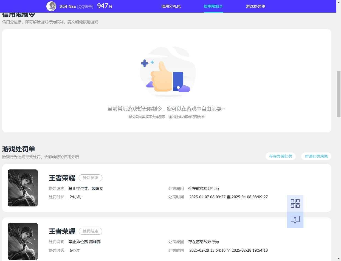Click the 申请处罚减免 button
The height and width of the screenshot is (261, 341).
tap(316, 156)
